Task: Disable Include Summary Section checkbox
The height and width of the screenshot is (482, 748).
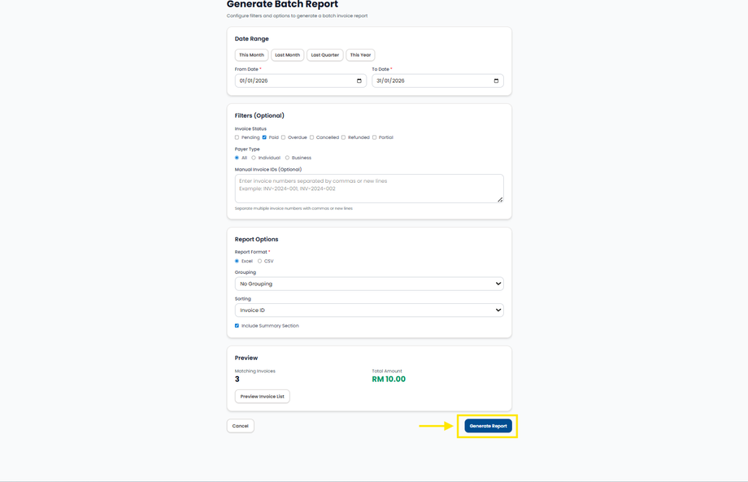Action: (237, 326)
